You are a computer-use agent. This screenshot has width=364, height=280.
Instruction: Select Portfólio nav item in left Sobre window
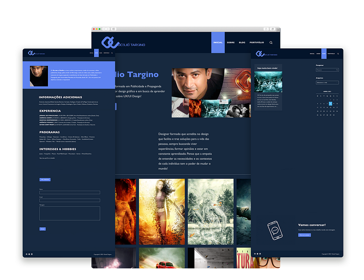coord(107,53)
